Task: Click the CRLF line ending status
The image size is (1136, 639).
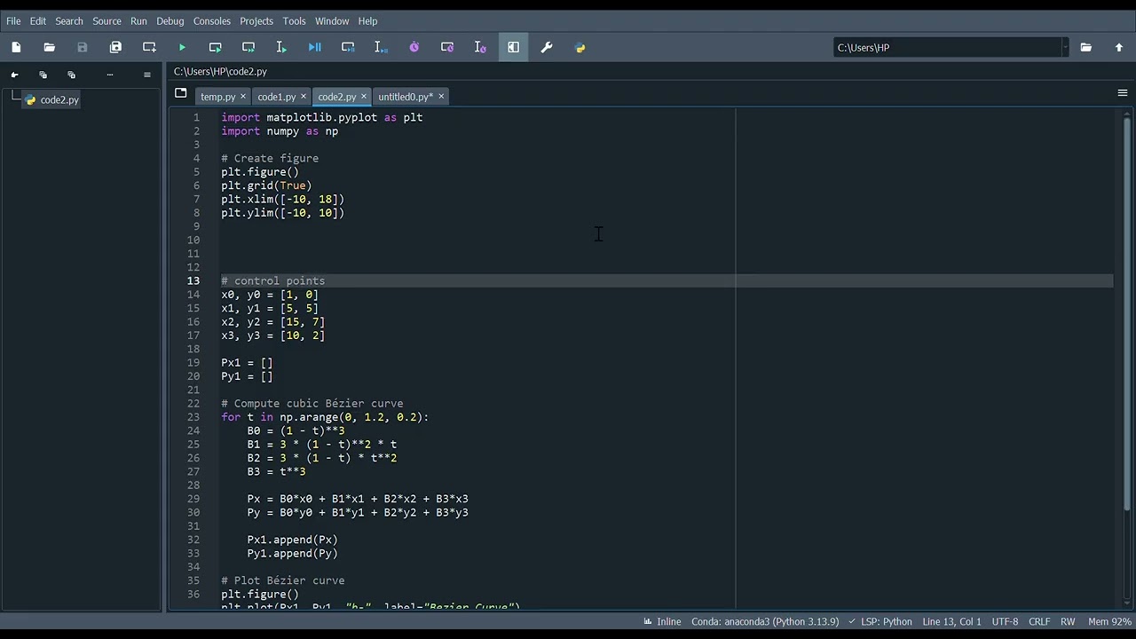Action: click(x=1039, y=622)
